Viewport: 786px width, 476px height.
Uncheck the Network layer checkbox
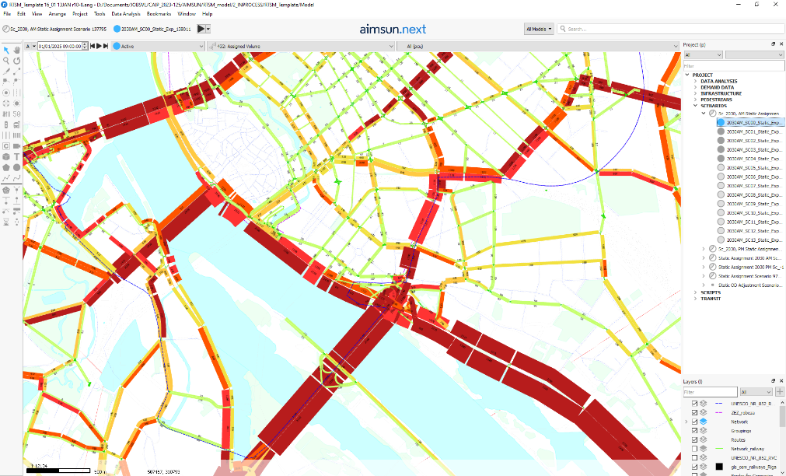tap(694, 421)
